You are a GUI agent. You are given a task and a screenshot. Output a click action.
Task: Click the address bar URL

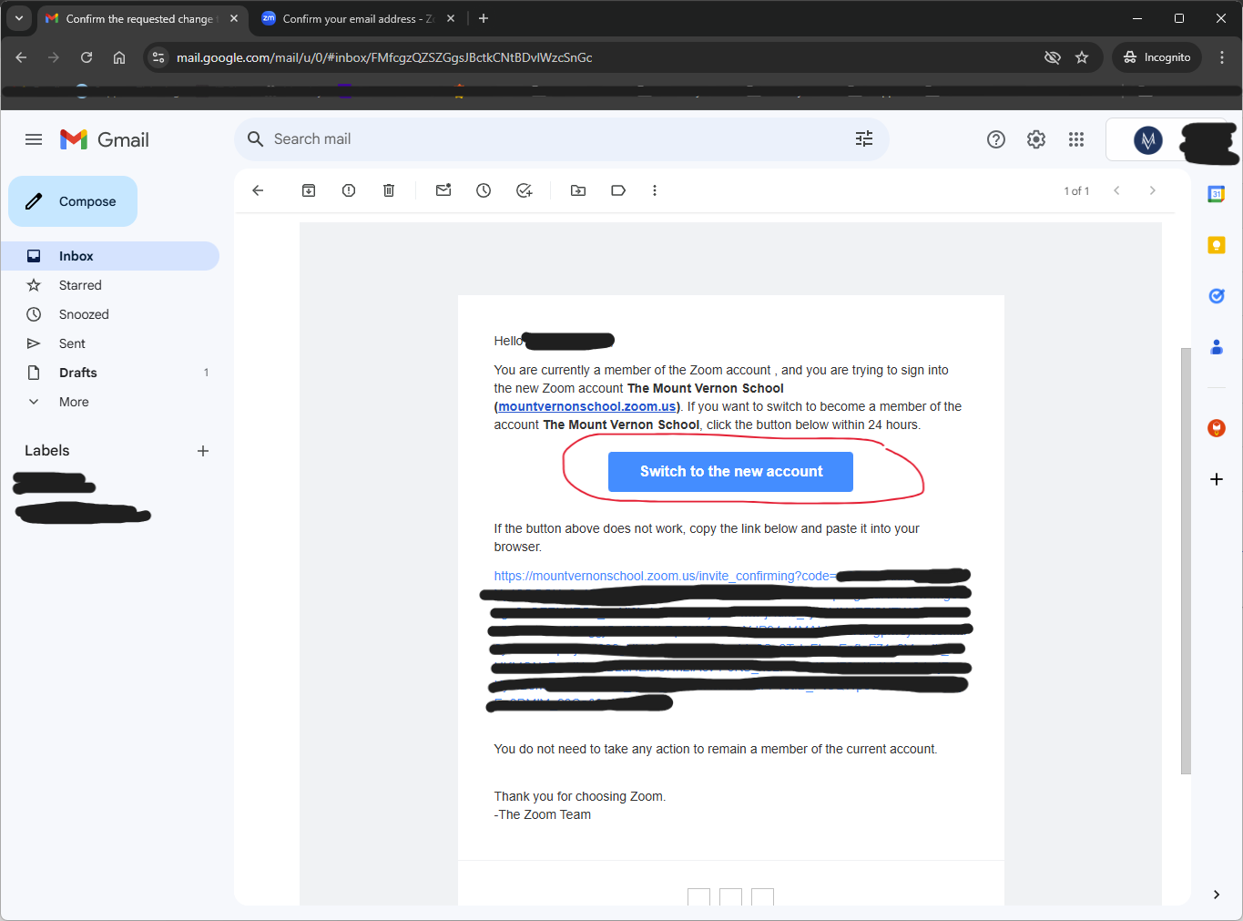click(384, 57)
